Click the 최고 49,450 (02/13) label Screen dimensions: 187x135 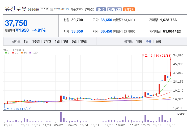pos(157,56)
